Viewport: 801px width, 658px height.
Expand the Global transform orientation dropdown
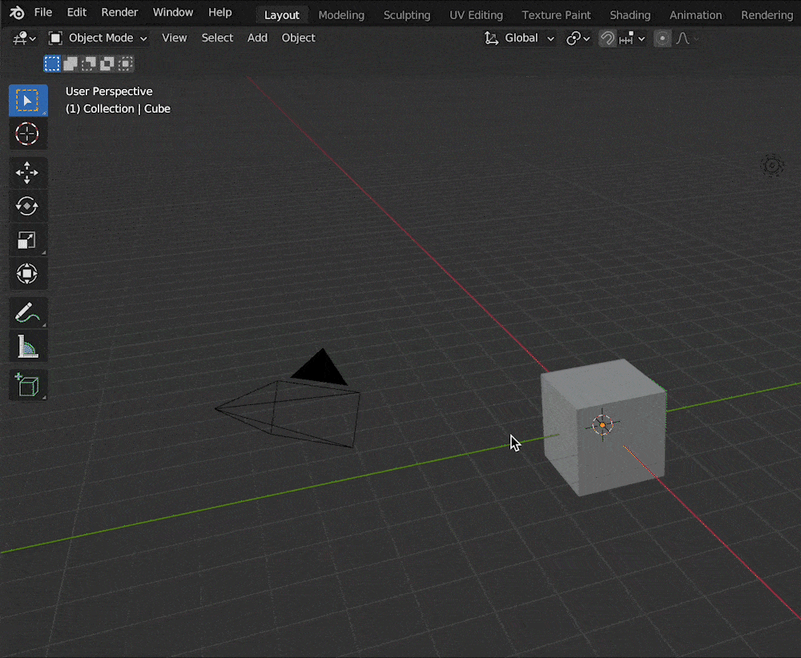(520, 38)
